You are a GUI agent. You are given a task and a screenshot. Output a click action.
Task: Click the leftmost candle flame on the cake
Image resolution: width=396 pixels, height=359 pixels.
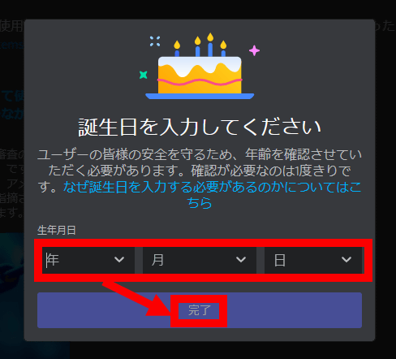177,45
